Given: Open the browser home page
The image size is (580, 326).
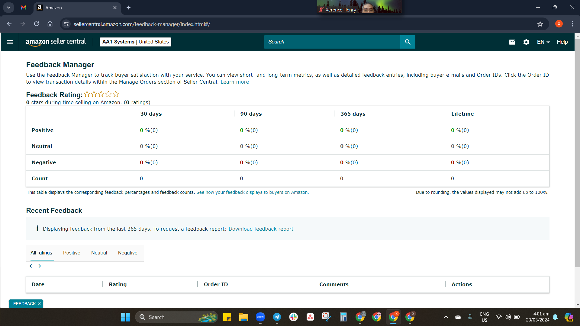Looking at the screenshot, I should coord(50,24).
